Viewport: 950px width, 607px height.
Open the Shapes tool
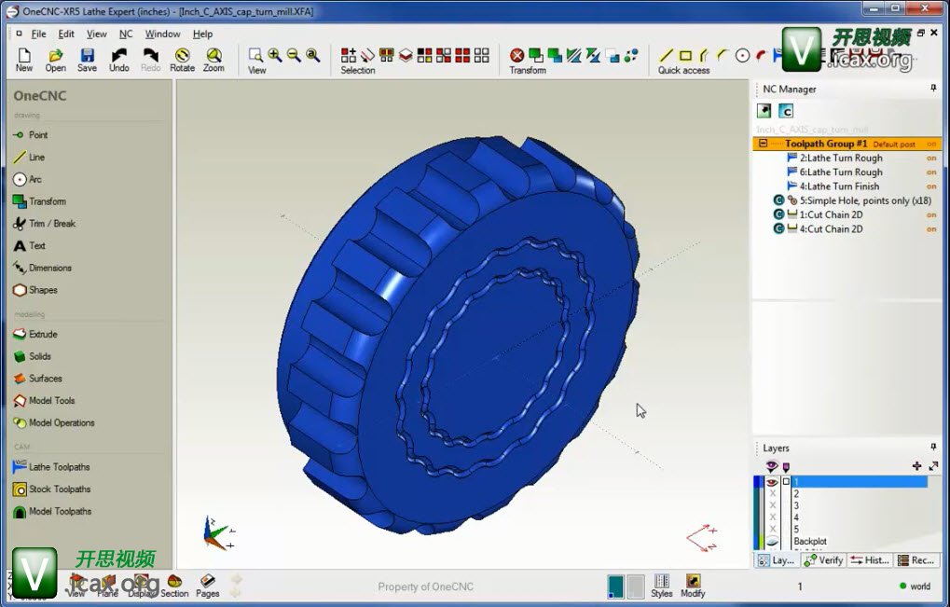click(x=35, y=290)
